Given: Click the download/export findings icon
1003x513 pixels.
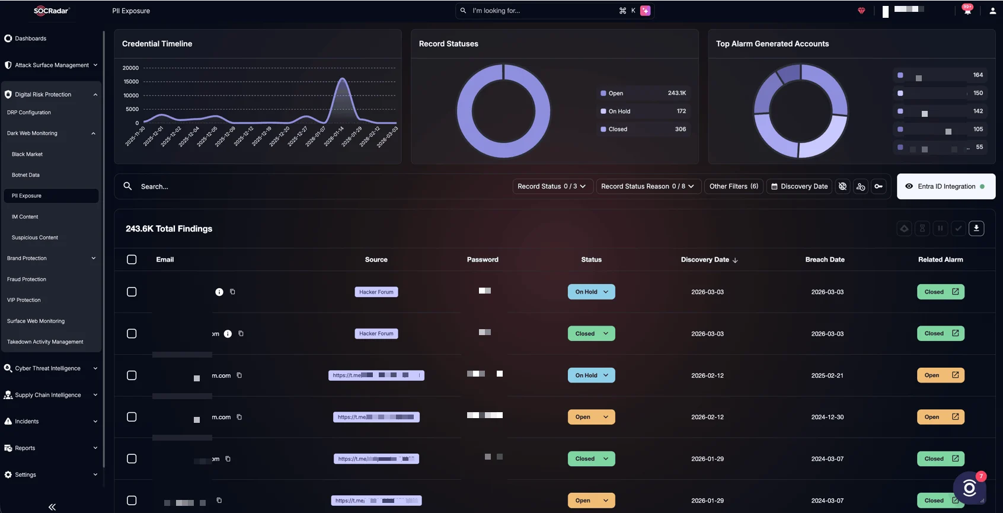Looking at the screenshot, I should pos(976,228).
